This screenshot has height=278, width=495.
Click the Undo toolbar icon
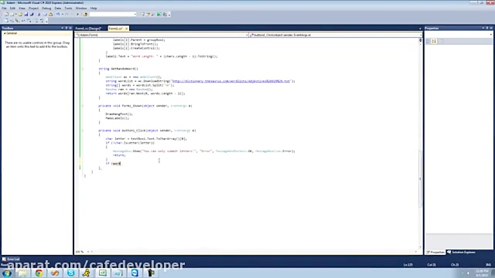58,14
